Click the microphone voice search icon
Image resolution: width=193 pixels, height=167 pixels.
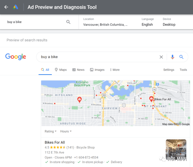click(x=172, y=57)
